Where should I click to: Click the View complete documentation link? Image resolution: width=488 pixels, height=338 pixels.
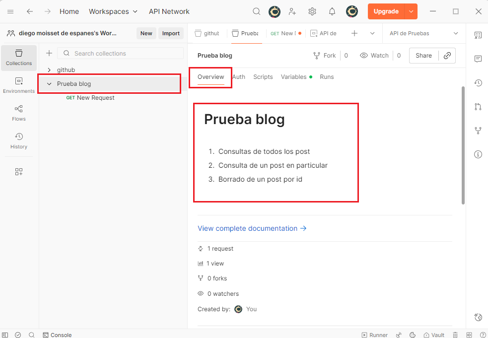click(x=252, y=228)
